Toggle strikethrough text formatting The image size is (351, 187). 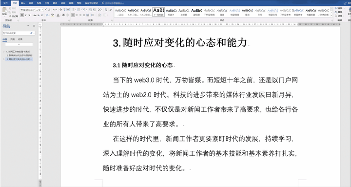35,15
